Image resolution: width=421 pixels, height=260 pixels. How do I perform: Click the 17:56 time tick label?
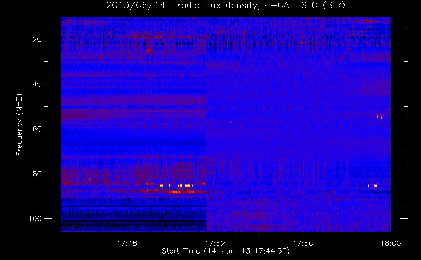[x=303, y=244]
